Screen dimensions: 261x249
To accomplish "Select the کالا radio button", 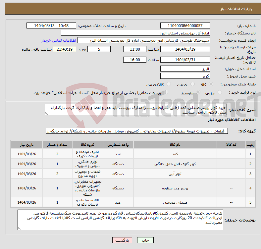I will 211,84.
